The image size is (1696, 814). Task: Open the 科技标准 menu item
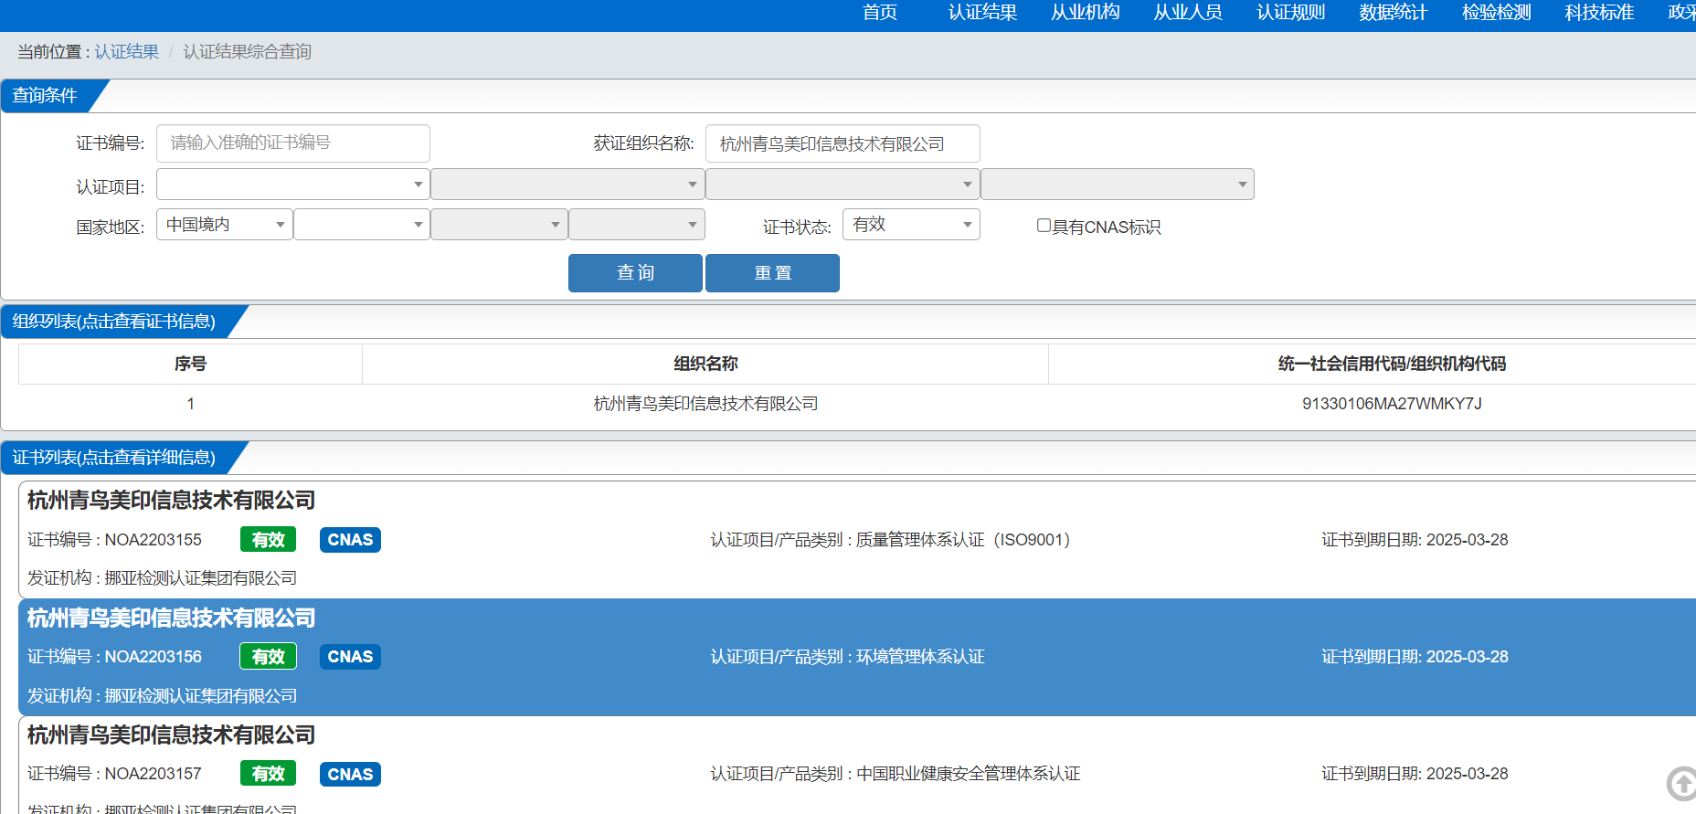click(x=1599, y=13)
